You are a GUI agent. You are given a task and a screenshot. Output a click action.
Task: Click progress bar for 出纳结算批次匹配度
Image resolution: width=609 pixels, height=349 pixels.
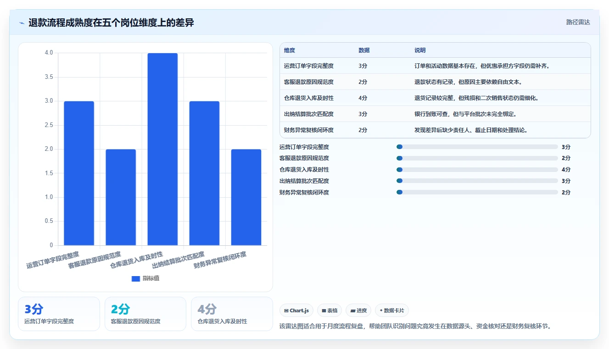[x=477, y=181]
